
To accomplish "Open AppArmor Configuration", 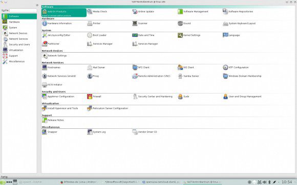I will [58, 97].
